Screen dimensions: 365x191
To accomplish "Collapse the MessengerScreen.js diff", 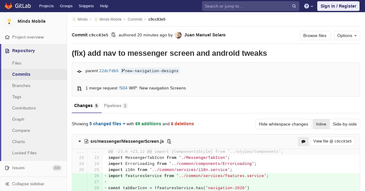I will click(x=80, y=141).
